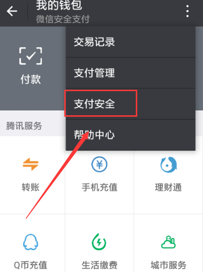Choose 支付安全 in the dropdown menu

(x=130, y=104)
